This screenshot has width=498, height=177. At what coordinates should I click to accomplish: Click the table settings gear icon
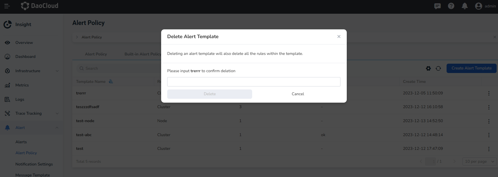428,68
